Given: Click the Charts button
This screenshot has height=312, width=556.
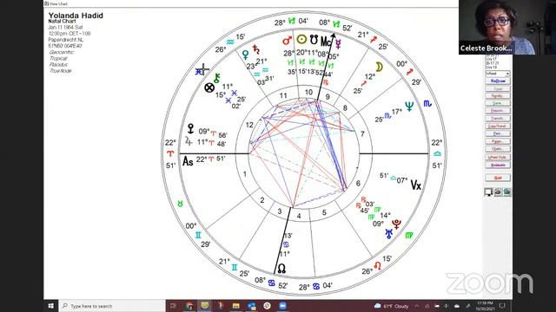Looking at the screenshot, I should (x=498, y=149).
